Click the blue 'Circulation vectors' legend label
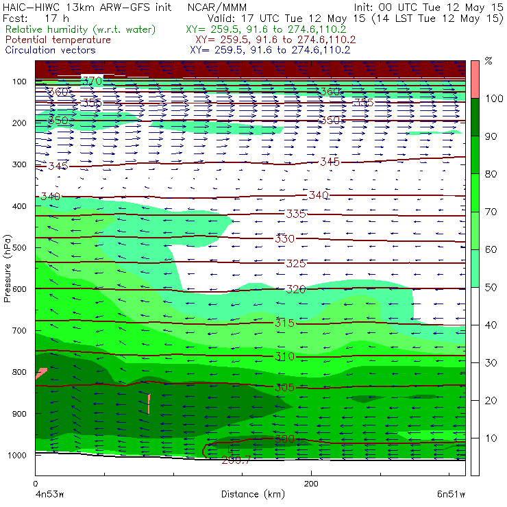This screenshot has height=507, width=507. [51, 50]
